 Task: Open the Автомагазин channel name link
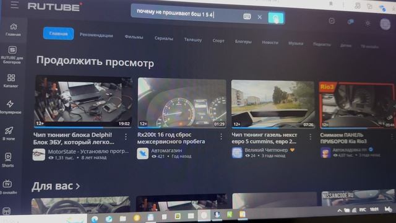coord(166,151)
